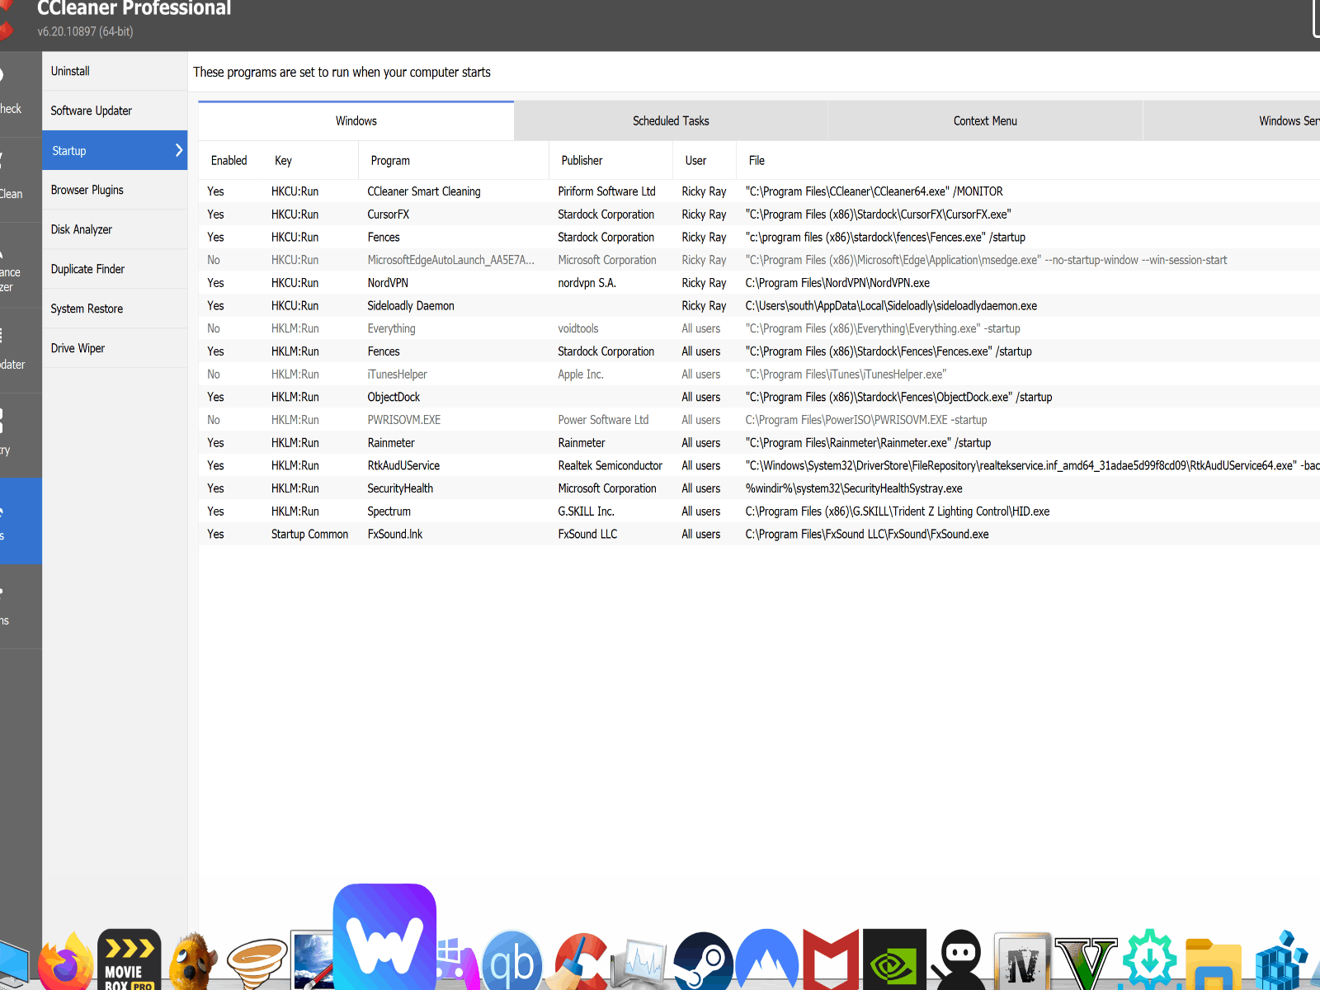Open Uninstall in the Tools menu
Screen dimensions: 1320x990
coord(115,71)
